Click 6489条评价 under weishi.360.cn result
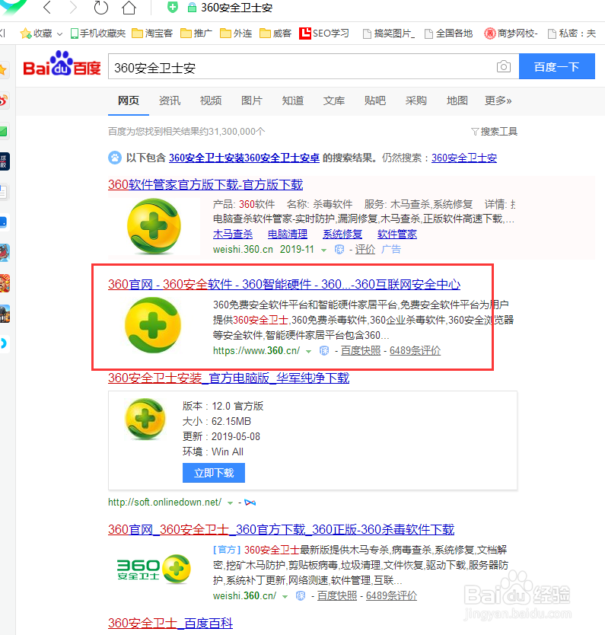The image size is (605, 635). [391, 595]
